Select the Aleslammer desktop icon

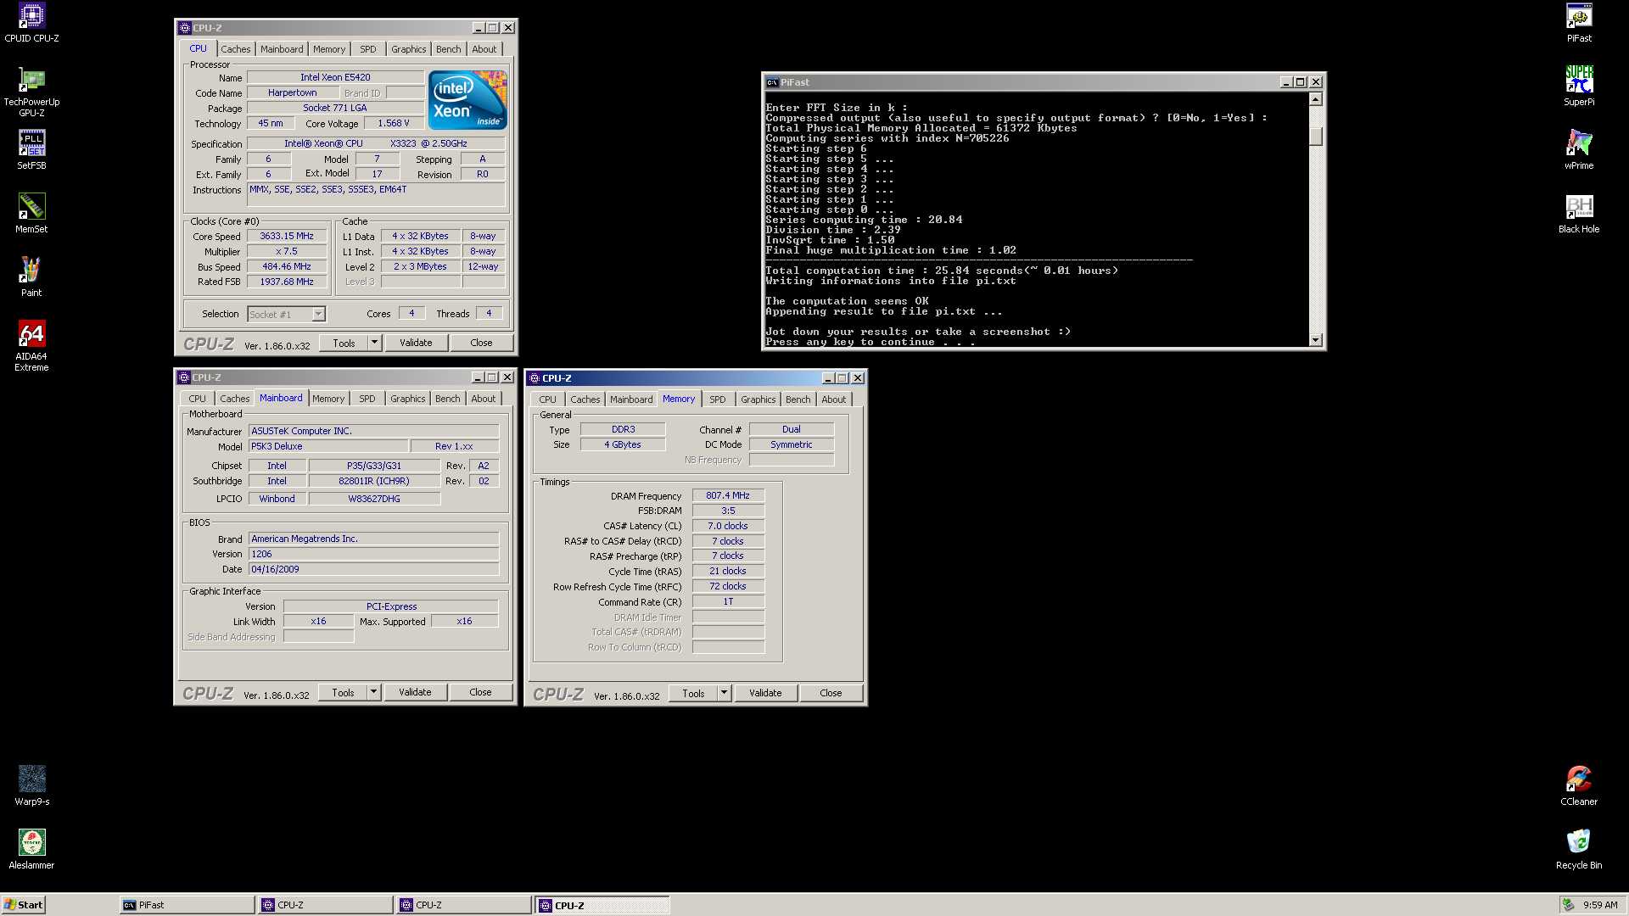click(31, 850)
